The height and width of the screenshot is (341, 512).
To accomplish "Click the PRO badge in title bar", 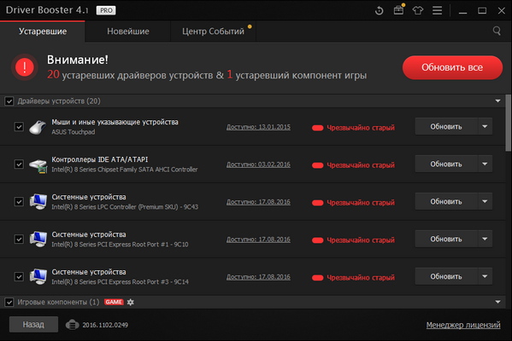I will 106,10.
